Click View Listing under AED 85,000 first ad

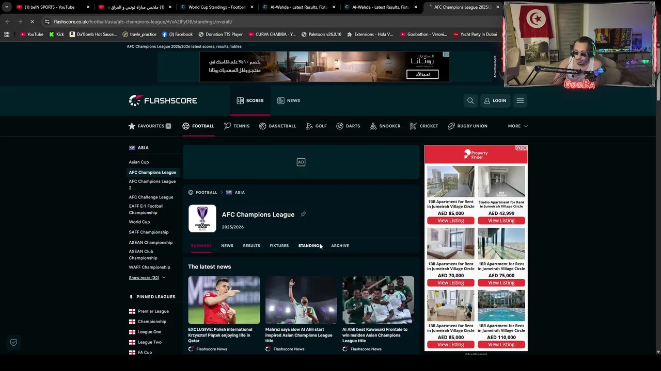coord(451,221)
